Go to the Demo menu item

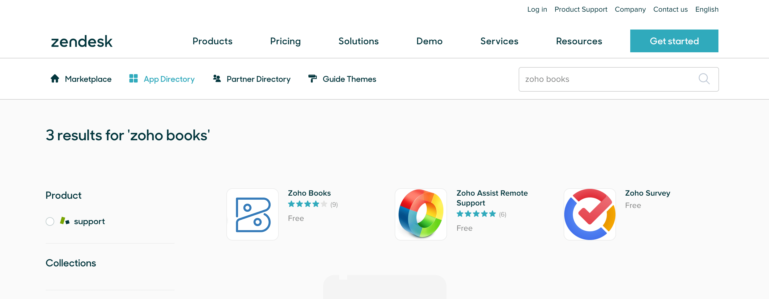[429, 41]
